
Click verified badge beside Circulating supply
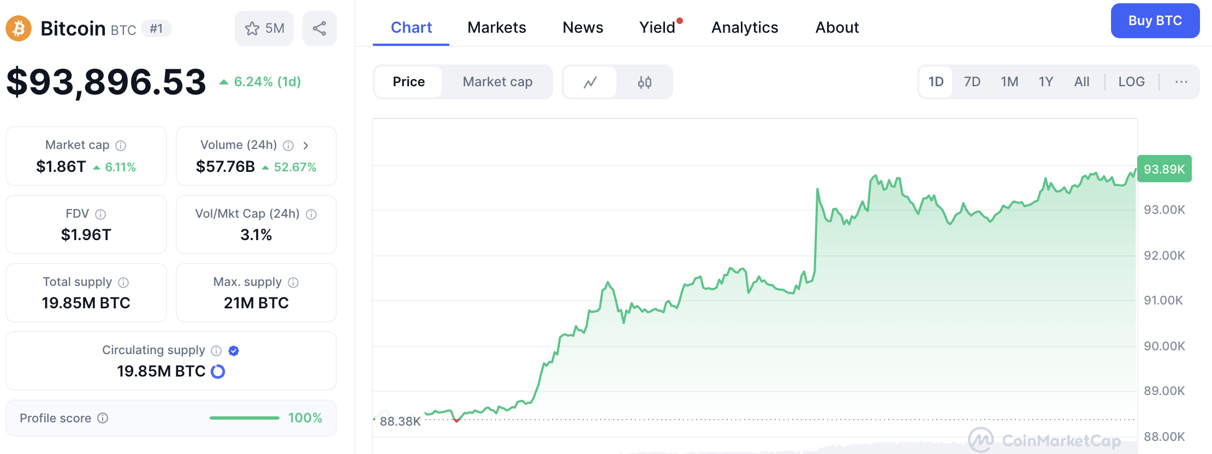coord(234,351)
